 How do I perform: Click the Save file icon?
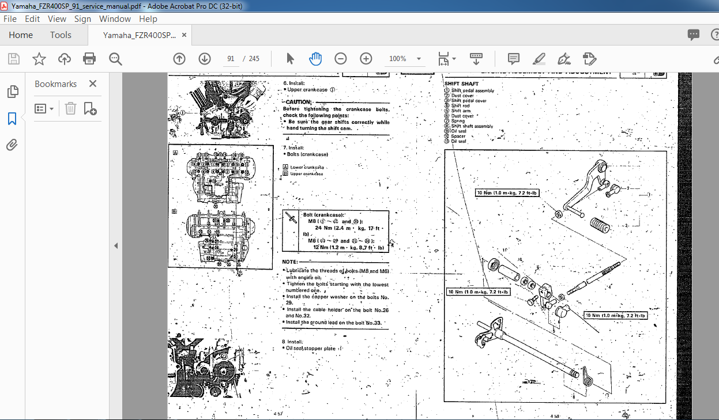pos(14,59)
